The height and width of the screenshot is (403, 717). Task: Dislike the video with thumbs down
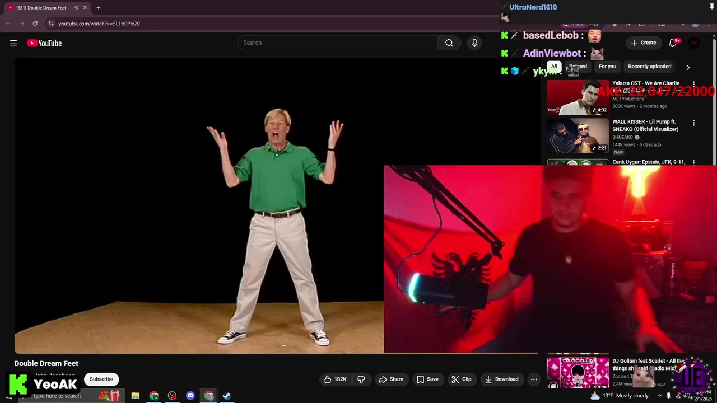pyautogui.click(x=361, y=379)
